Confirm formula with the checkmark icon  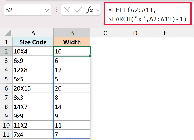coord(78,10)
